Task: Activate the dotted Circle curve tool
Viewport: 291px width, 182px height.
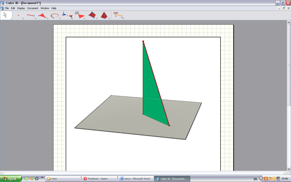Action: [x=55, y=16]
